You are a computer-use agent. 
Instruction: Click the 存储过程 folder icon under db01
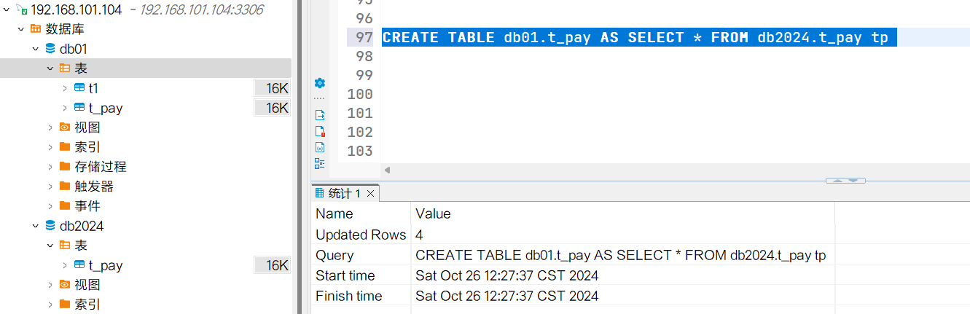65,167
